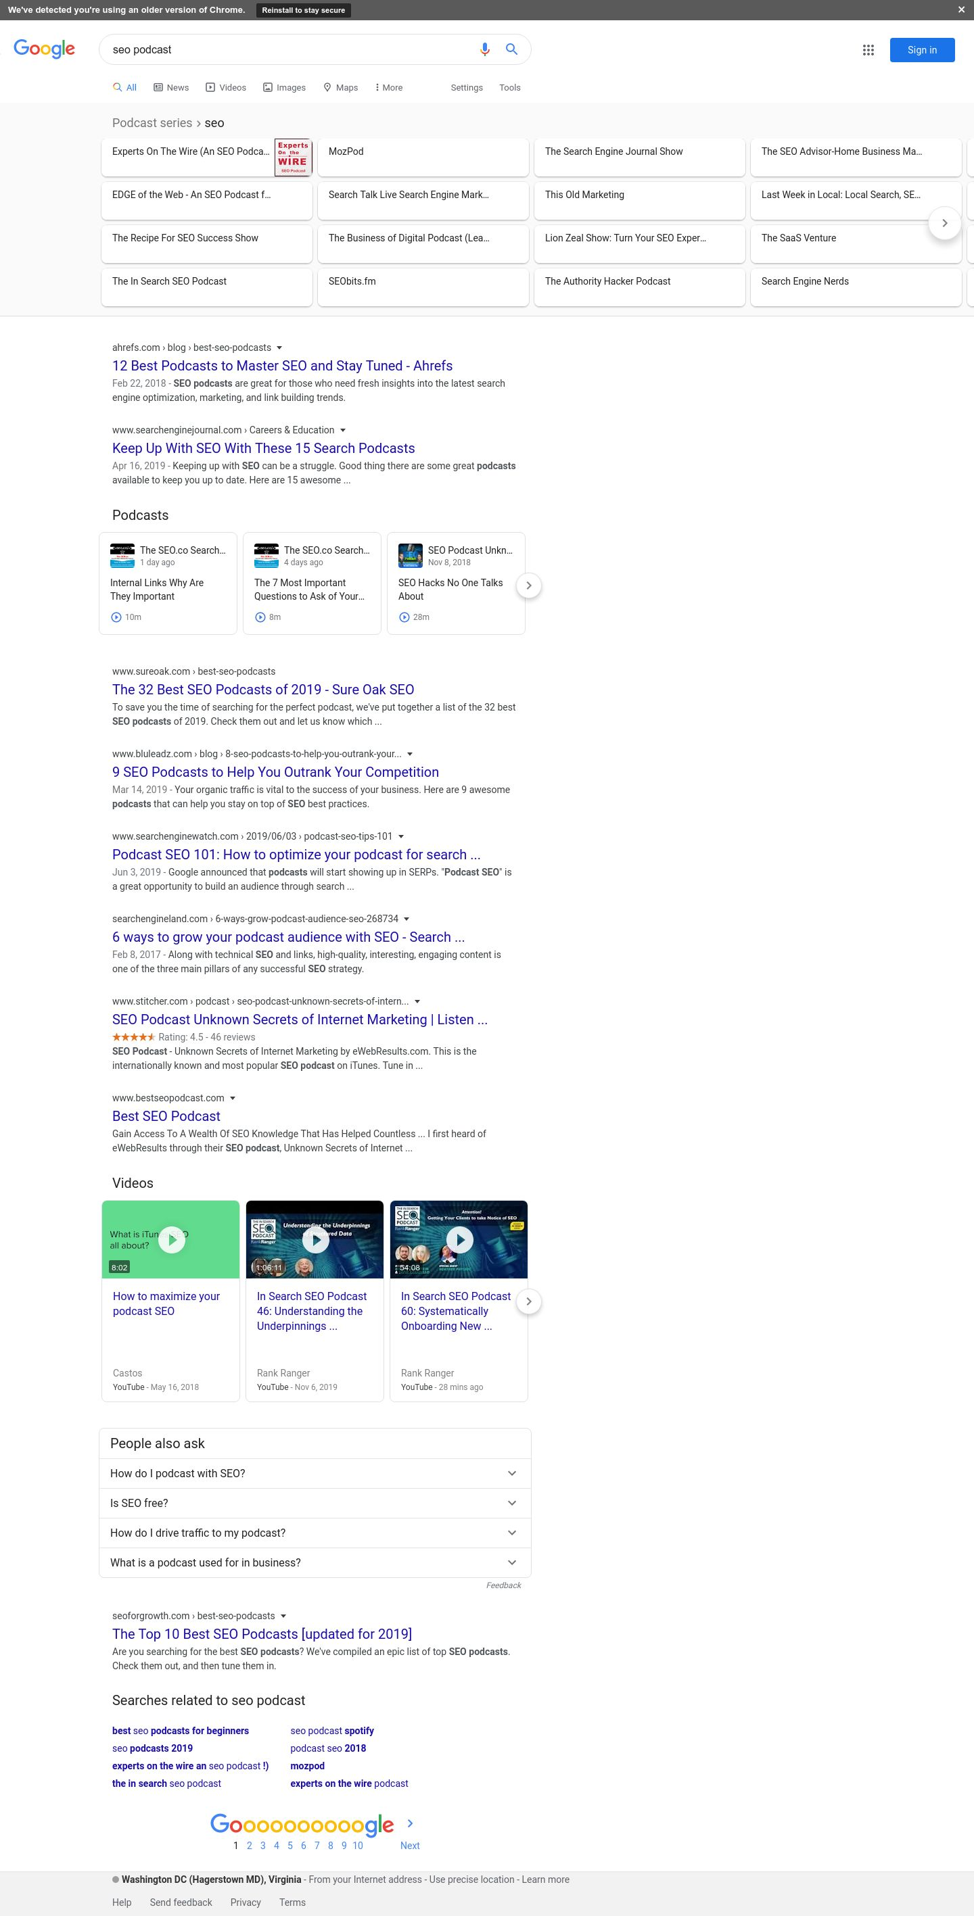
Task: Click the Google logo
Action: click(44, 49)
